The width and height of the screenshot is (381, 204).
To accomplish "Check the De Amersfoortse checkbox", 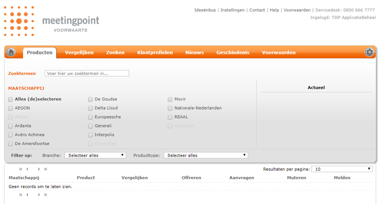I will point(10,144).
